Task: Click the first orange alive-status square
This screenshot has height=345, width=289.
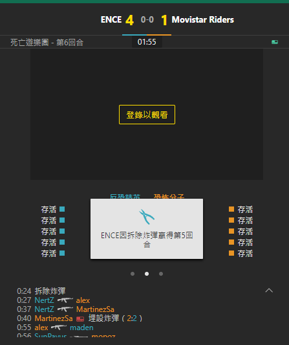Action: (x=231, y=209)
